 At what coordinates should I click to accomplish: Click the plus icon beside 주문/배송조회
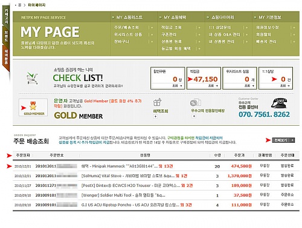coord(152,27)
